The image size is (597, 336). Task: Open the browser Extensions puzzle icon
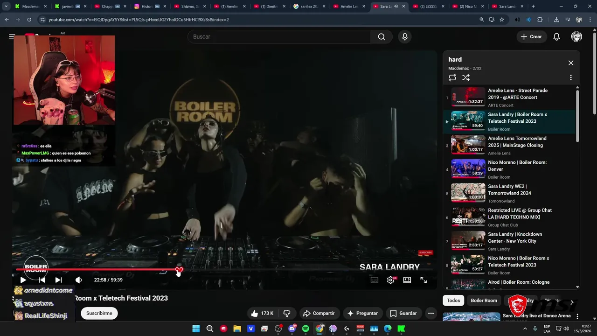(540, 20)
